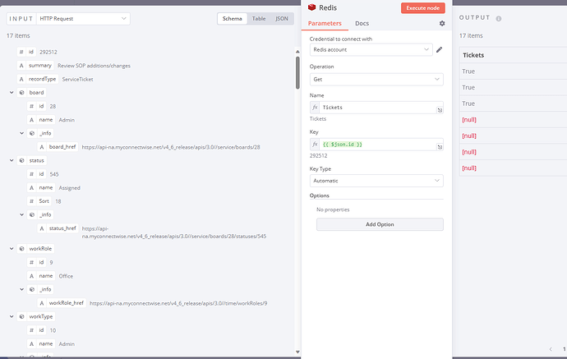
Task: Select the recordType field pill
Action: coord(38,79)
